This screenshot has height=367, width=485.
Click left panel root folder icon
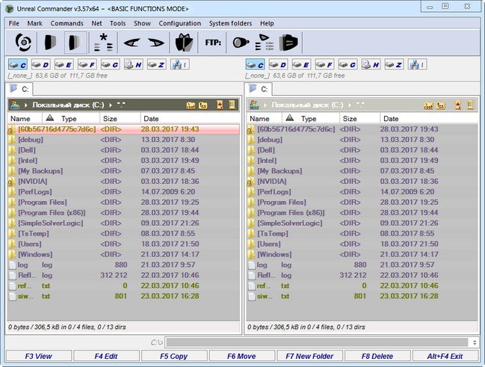191,105
